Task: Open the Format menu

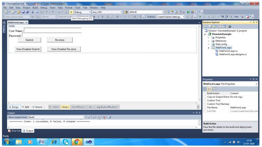Action: [69, 8]
